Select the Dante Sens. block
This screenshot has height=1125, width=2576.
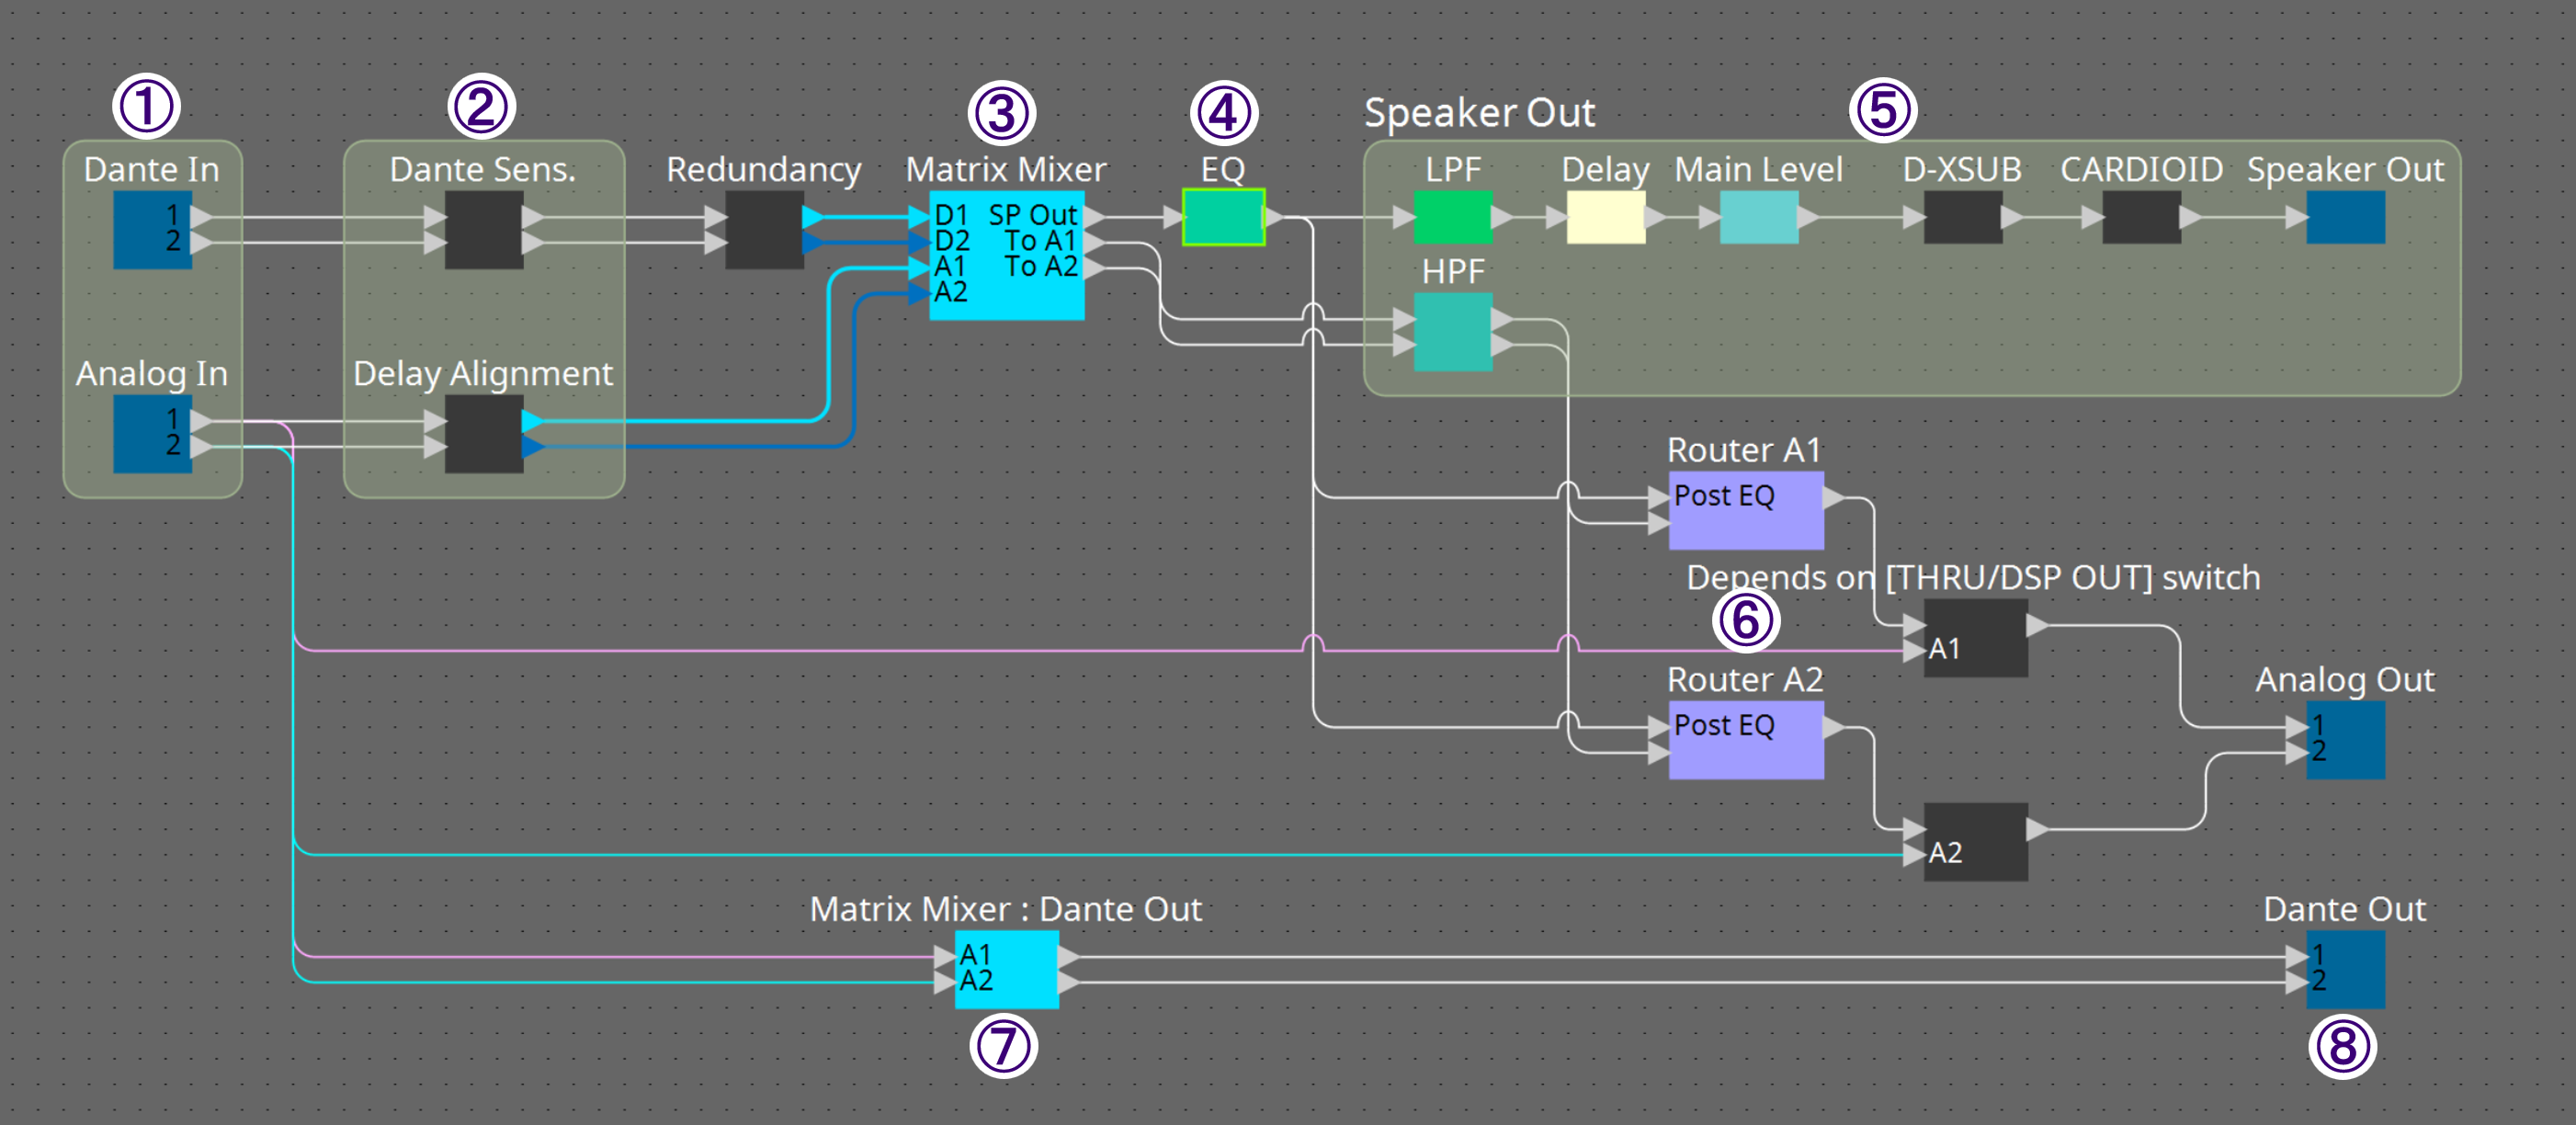(x=483, y=230)
